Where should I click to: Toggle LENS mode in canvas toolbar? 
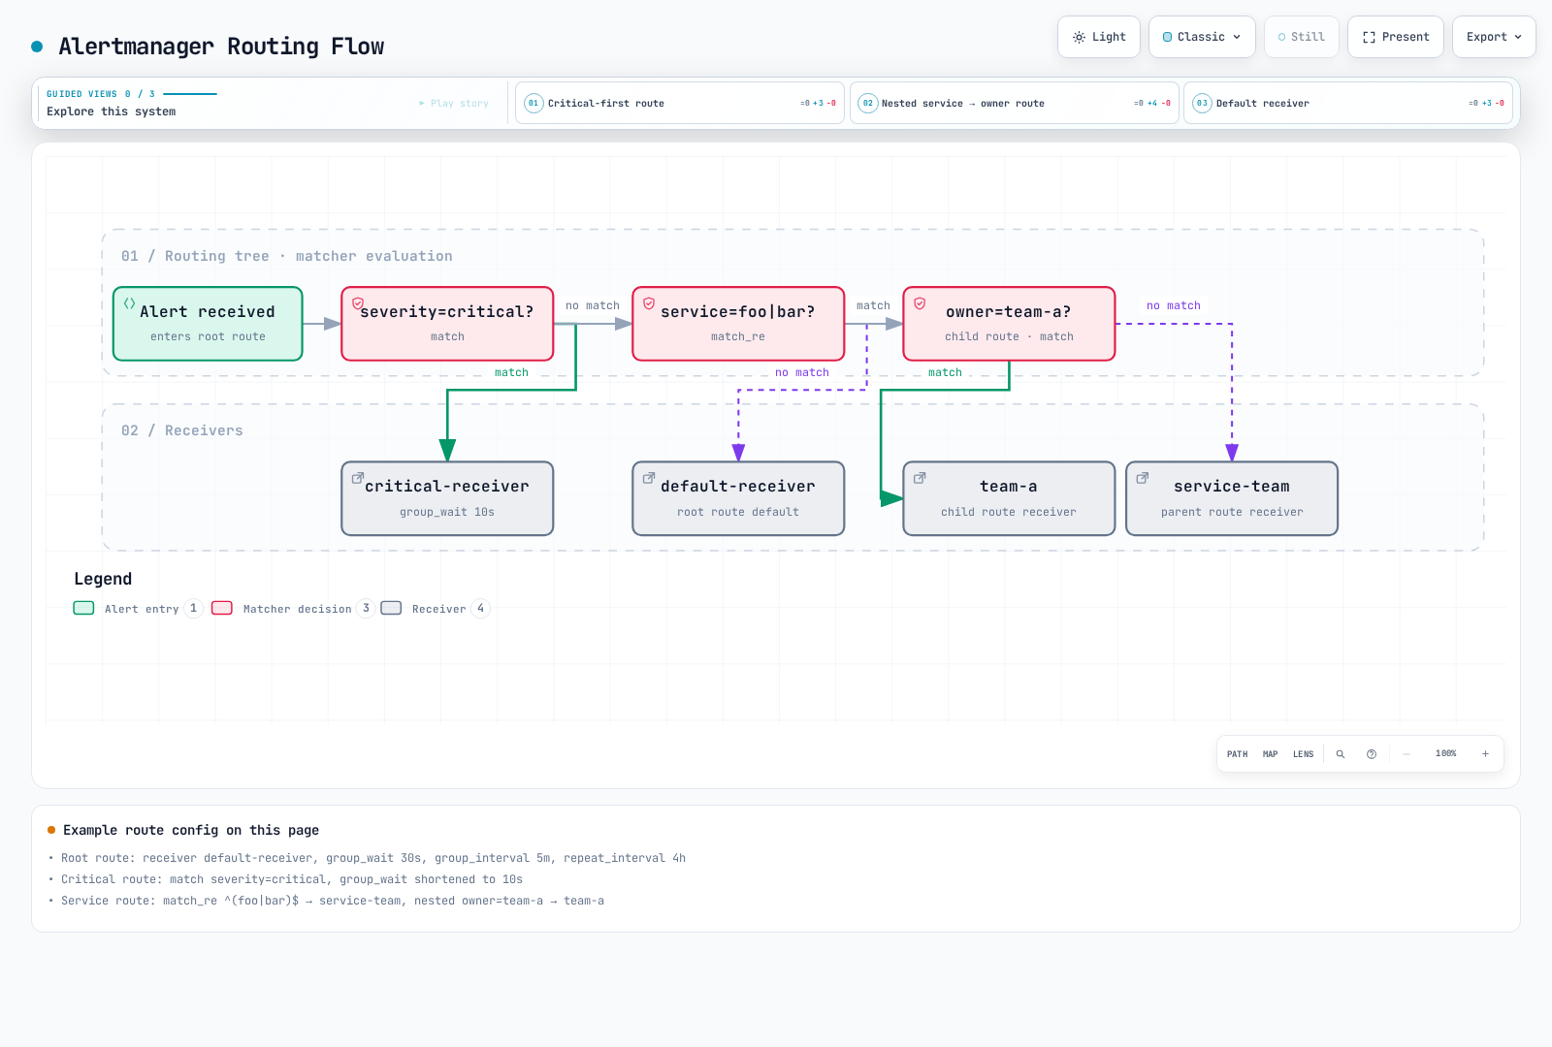[1304, 754]
